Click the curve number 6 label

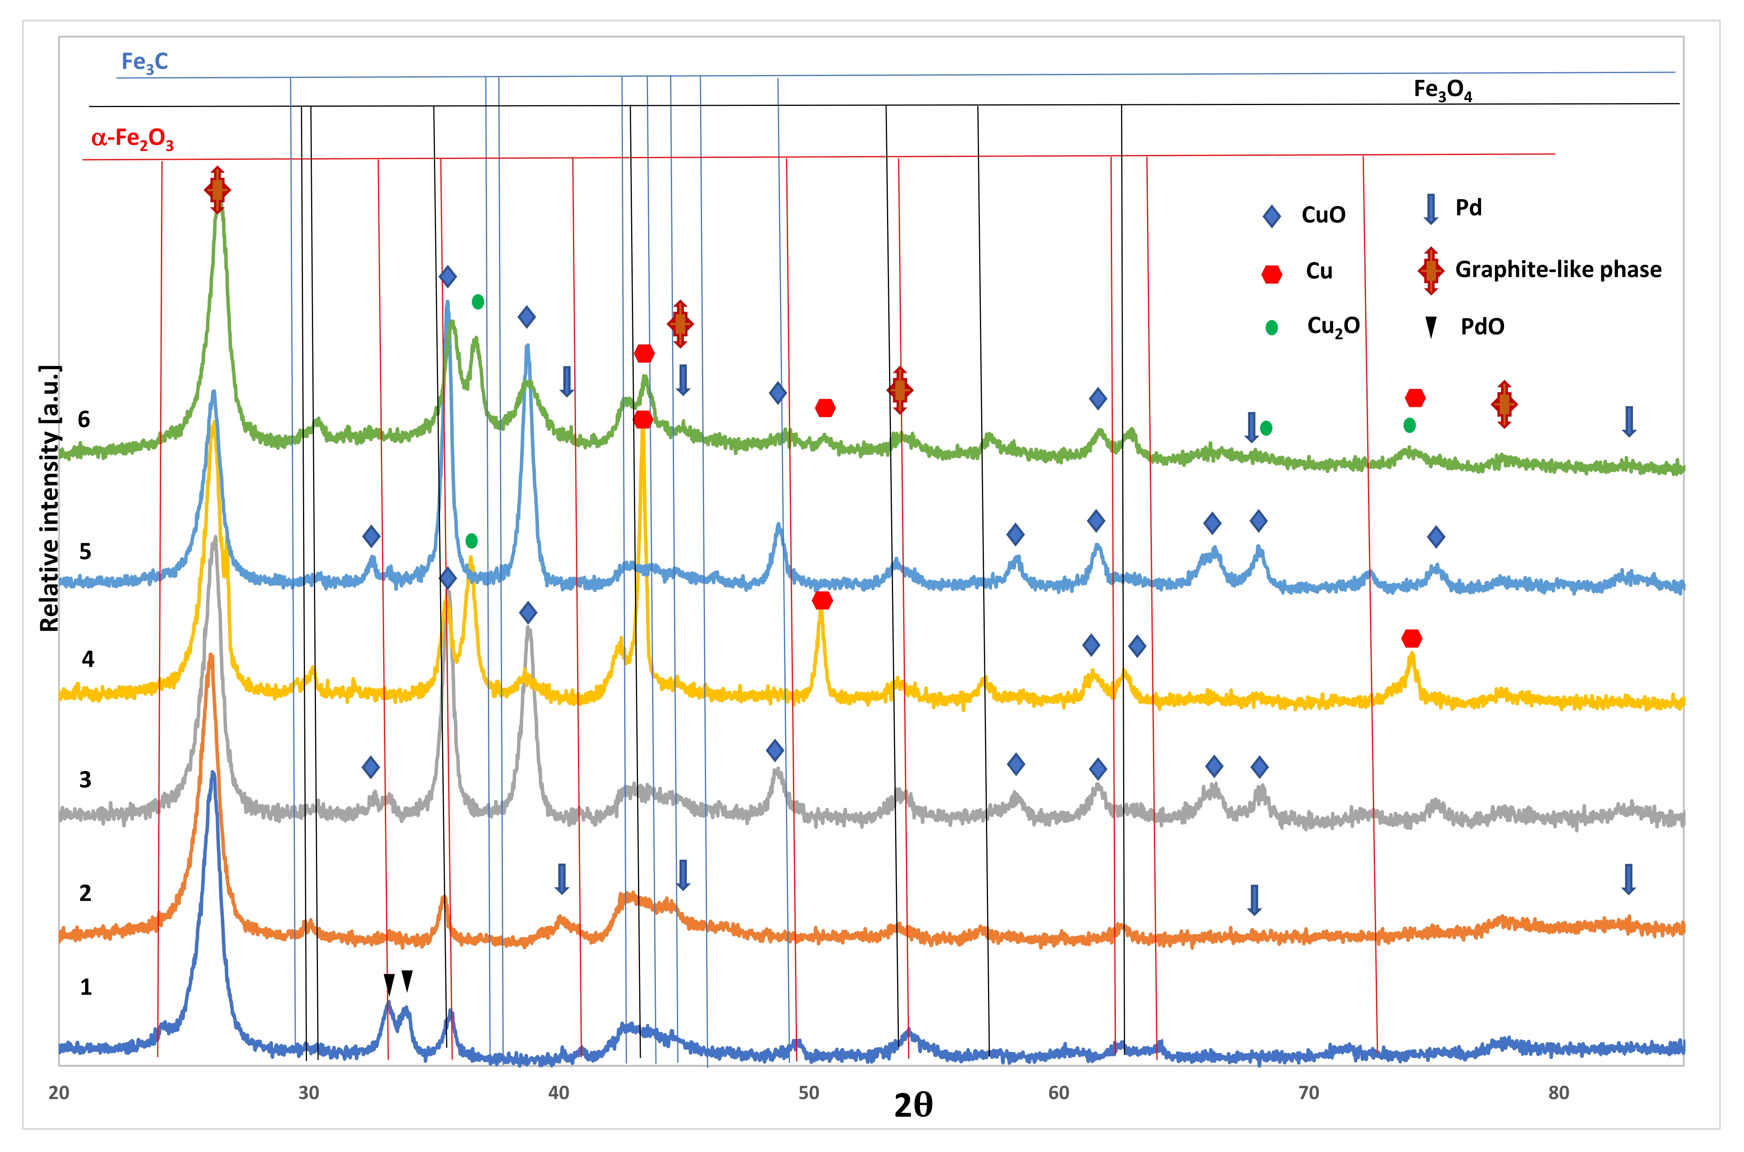(84, 419)
